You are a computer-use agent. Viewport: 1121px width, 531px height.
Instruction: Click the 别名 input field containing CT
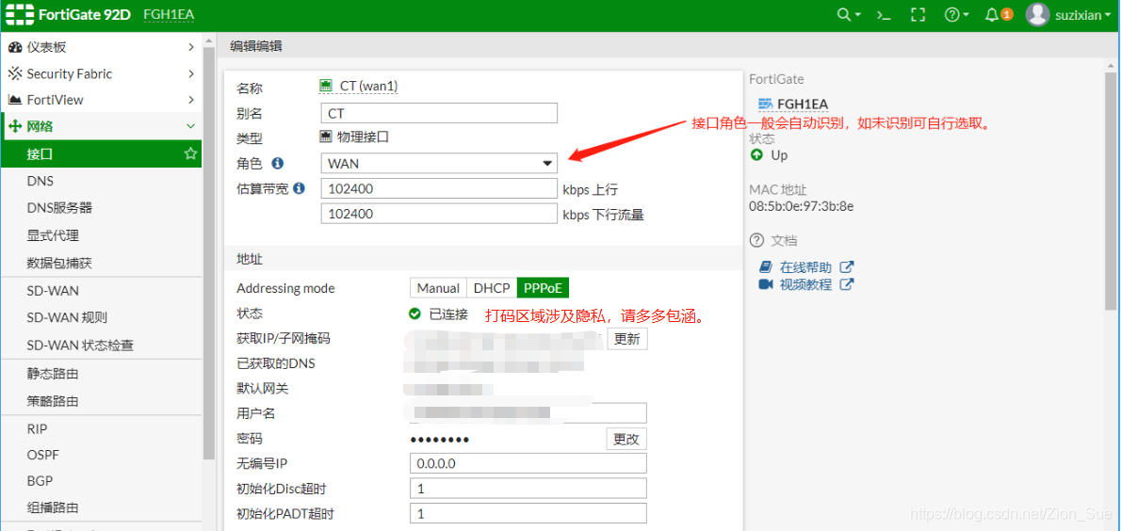coord(439,113)
